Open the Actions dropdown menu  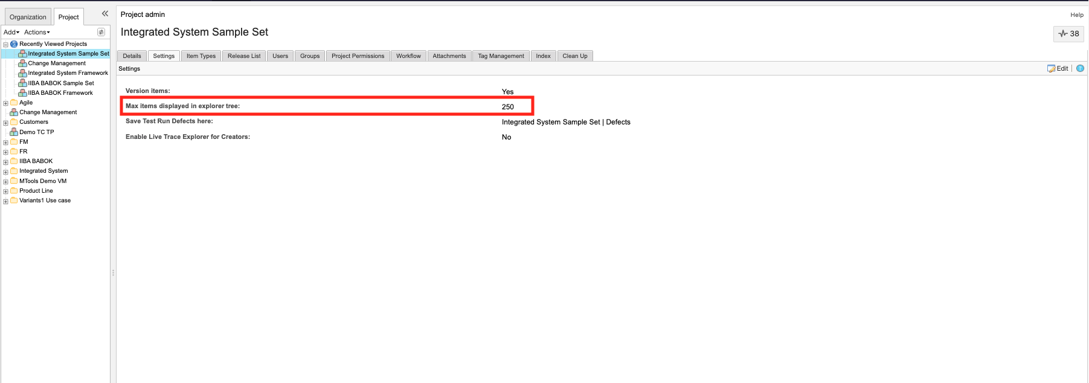click(x=37, y=32)
